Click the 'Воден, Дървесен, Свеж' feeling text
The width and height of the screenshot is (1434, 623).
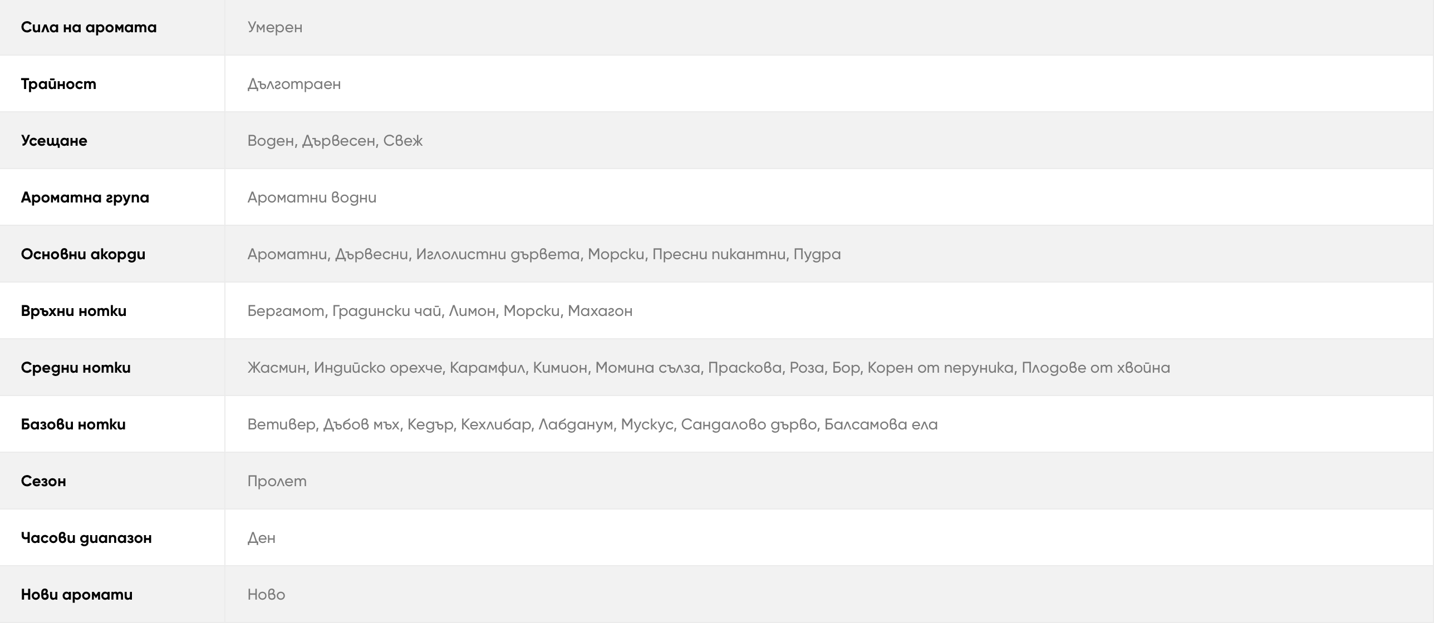335,141
